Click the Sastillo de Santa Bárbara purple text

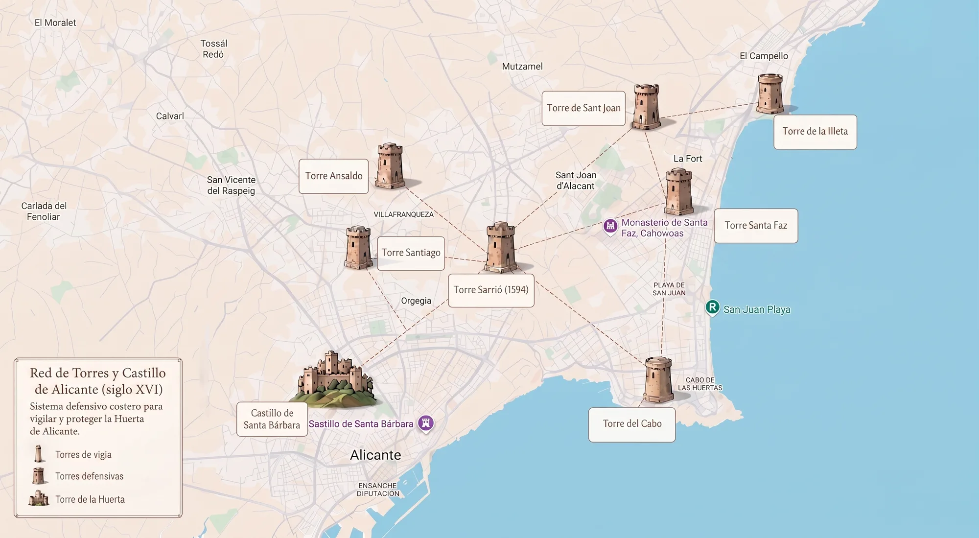[x=361, y=424]
